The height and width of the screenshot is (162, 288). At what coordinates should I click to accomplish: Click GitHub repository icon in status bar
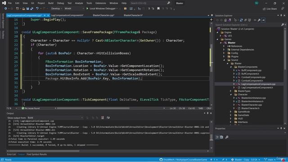click(161, 160)
